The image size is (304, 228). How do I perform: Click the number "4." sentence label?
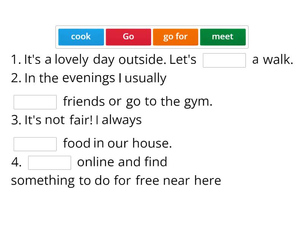click(16, 162)
